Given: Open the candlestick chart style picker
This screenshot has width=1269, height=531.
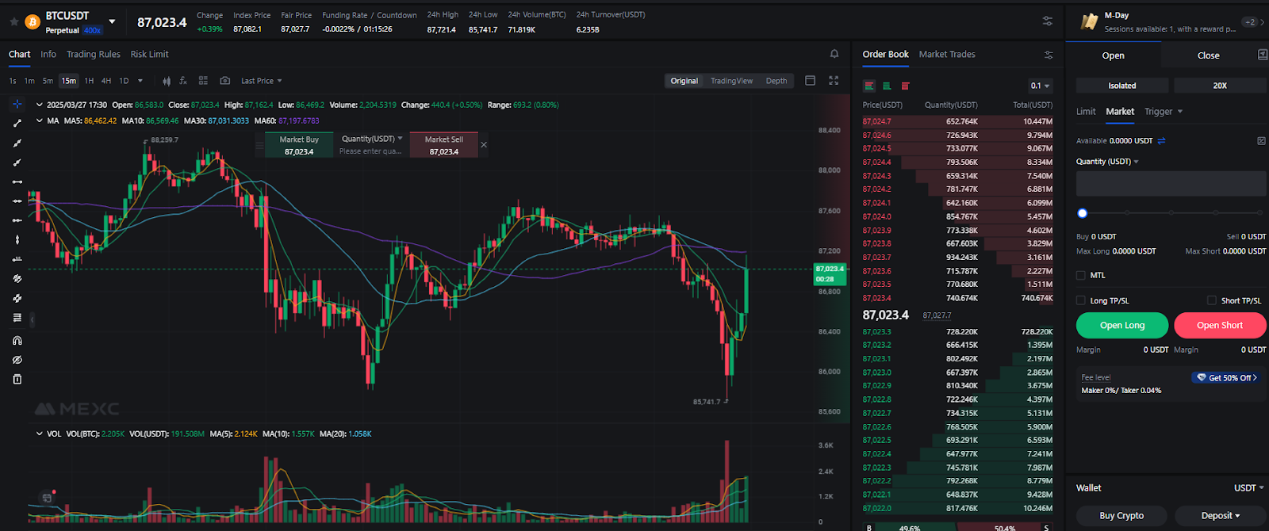Looking at the screenshot, I should point(167,81).
